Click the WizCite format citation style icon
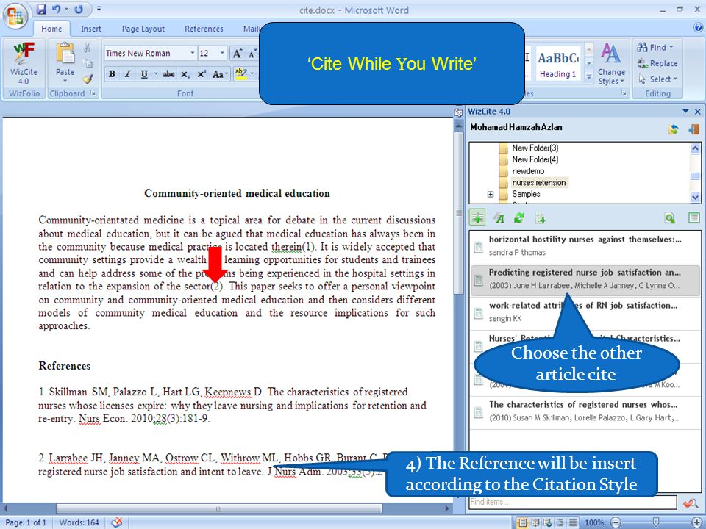This screenshot has height=529, width=706. [499, 218]
